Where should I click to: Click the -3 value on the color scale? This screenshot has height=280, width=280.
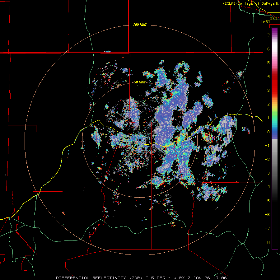click(267, 173)
